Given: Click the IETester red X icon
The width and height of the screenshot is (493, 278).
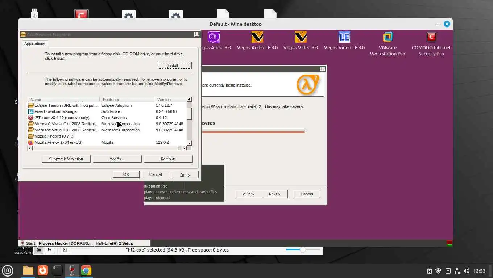Looking at the screenshot, I should tap(31, 118).
